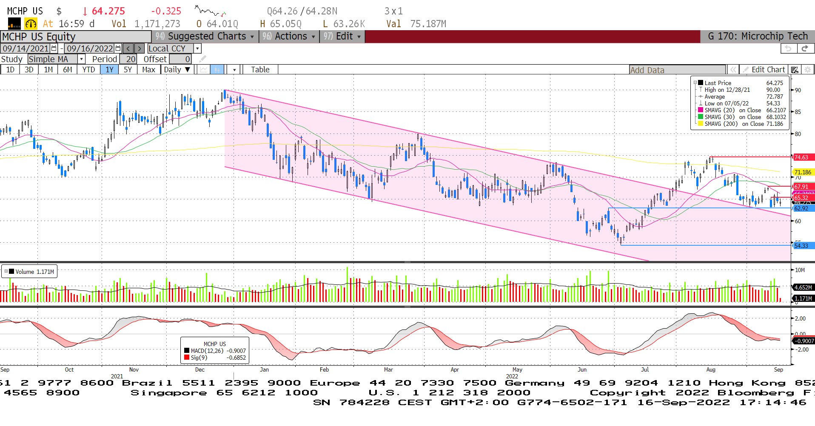Select the candlestick chart style icon
Image resolution: width=815 pixels, height=426 pixels.
click(217, 69)
